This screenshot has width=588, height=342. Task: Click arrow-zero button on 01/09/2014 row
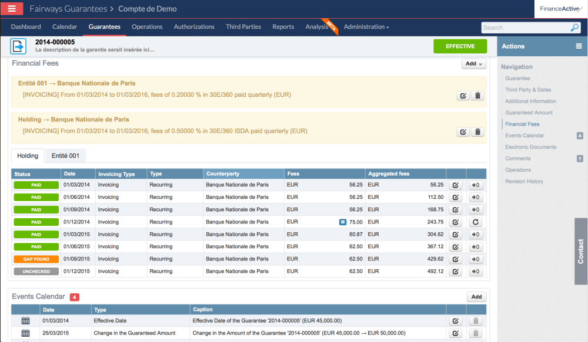tap(476, 210)
